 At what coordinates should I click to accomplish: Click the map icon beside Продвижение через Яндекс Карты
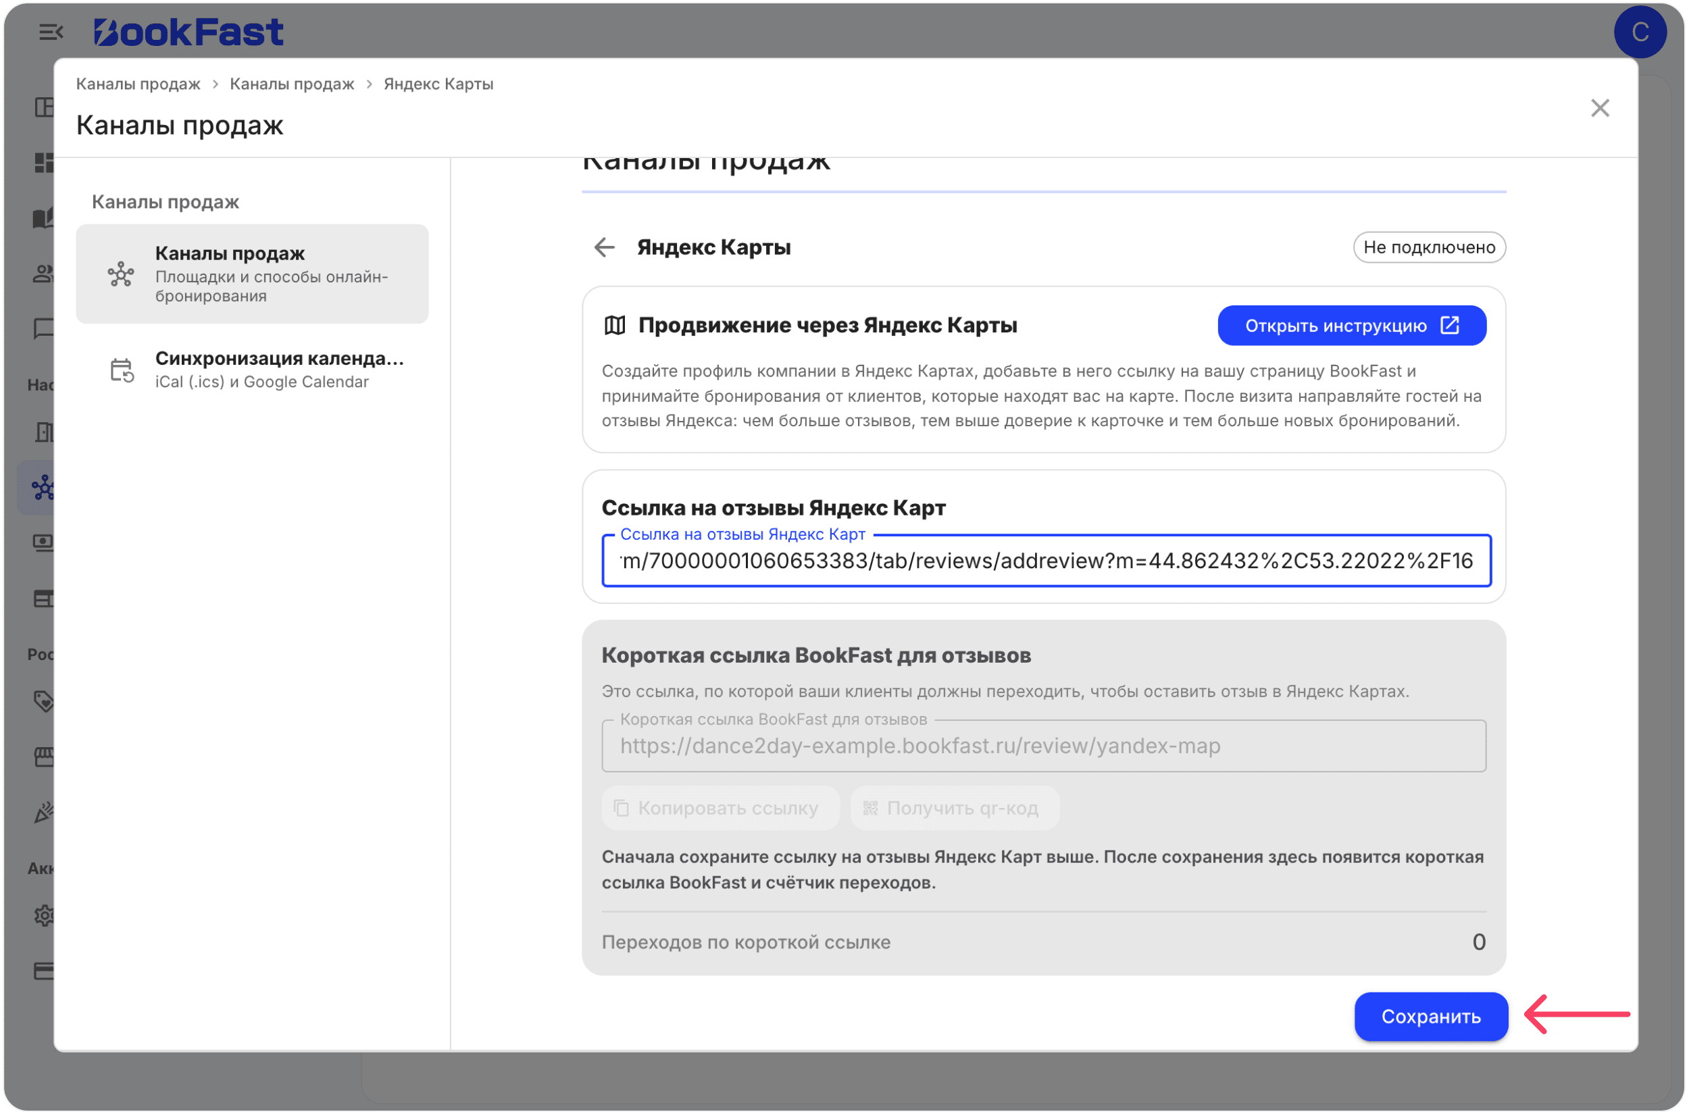(x=615, y=326)
